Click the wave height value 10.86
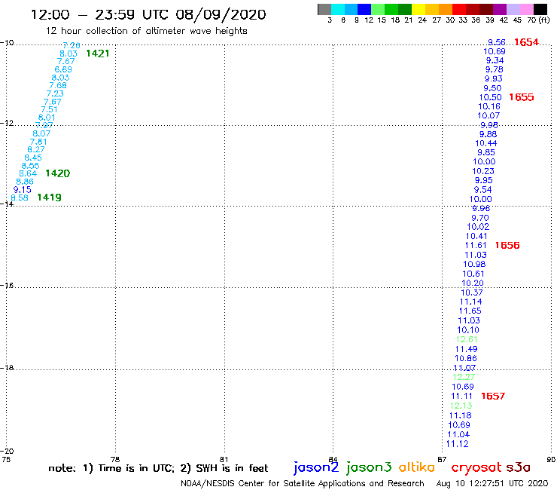 (x=466, y=358)
